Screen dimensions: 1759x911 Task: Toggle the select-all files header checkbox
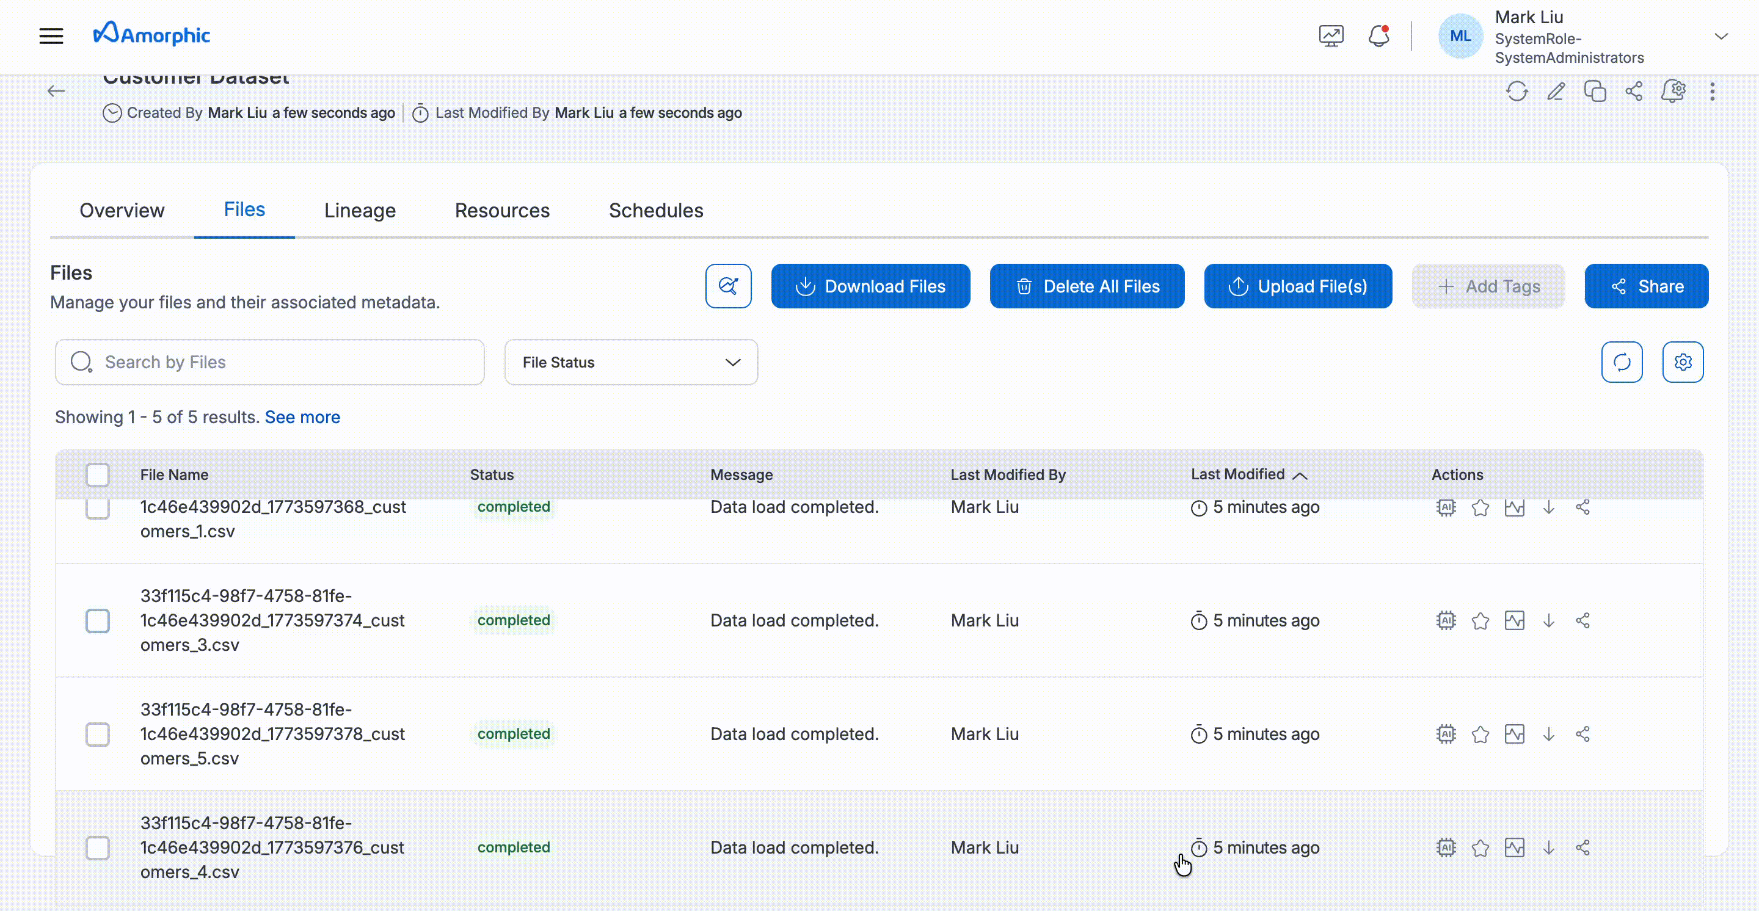(x=98, y=474)
